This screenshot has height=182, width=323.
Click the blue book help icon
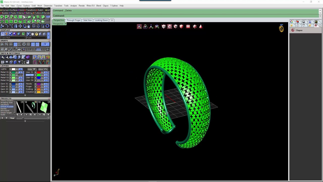point(15,62)
